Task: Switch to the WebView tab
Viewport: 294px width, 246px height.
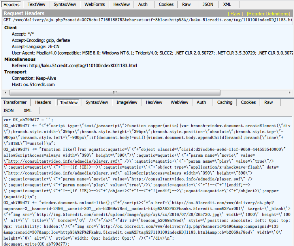Action: point(179,102)
